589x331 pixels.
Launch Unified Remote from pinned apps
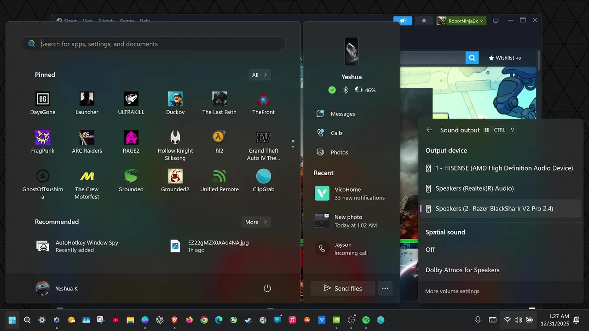(x=219, y=180)
